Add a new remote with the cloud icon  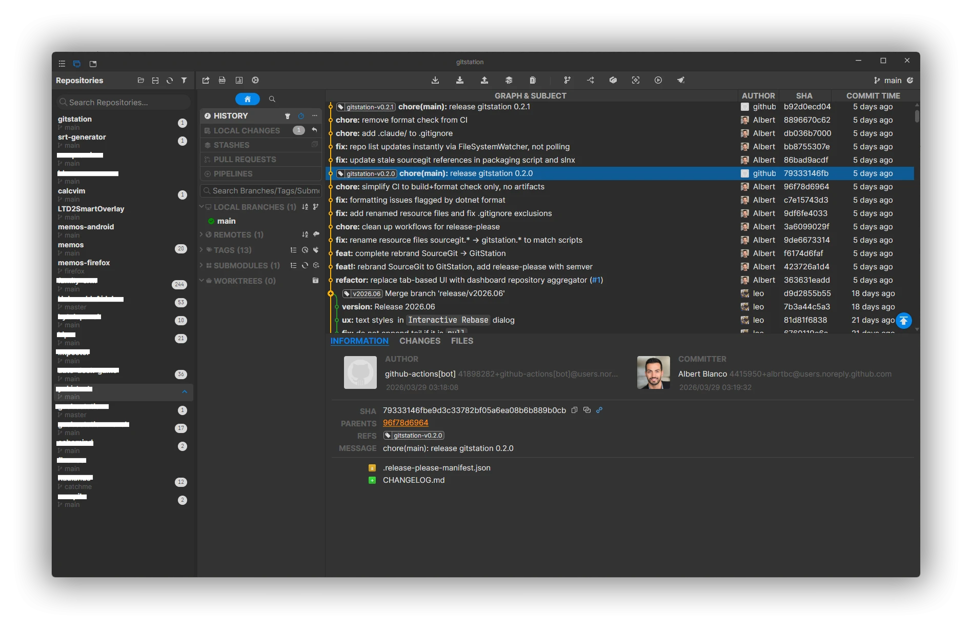pos(316,234)
